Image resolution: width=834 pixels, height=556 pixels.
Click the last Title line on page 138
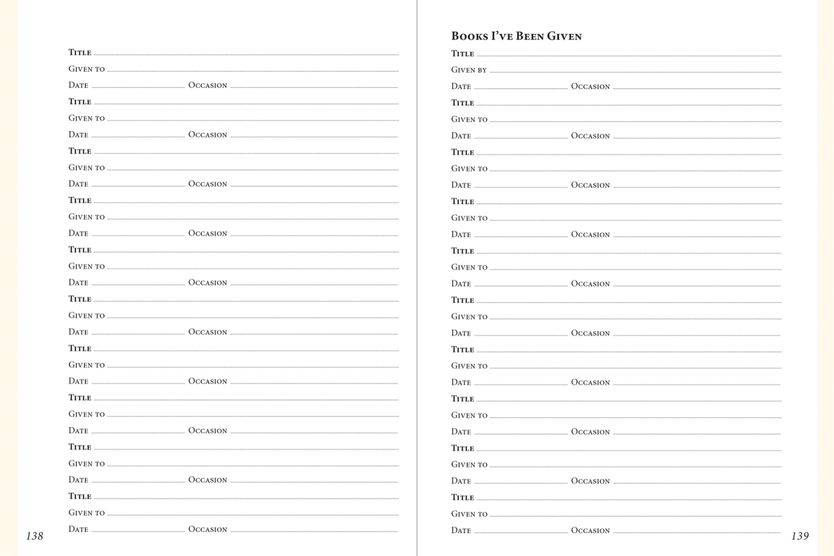(x=246, y=496)
